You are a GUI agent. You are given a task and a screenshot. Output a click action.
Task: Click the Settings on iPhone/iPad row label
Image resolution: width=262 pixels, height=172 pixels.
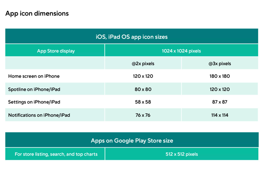[34, 102]
